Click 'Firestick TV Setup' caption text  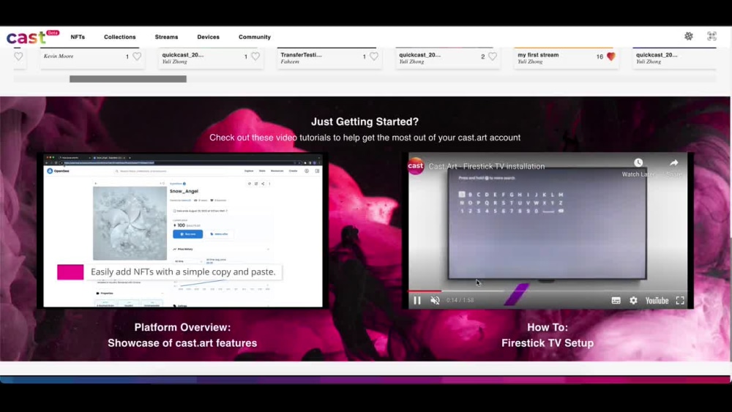[548, 343]
